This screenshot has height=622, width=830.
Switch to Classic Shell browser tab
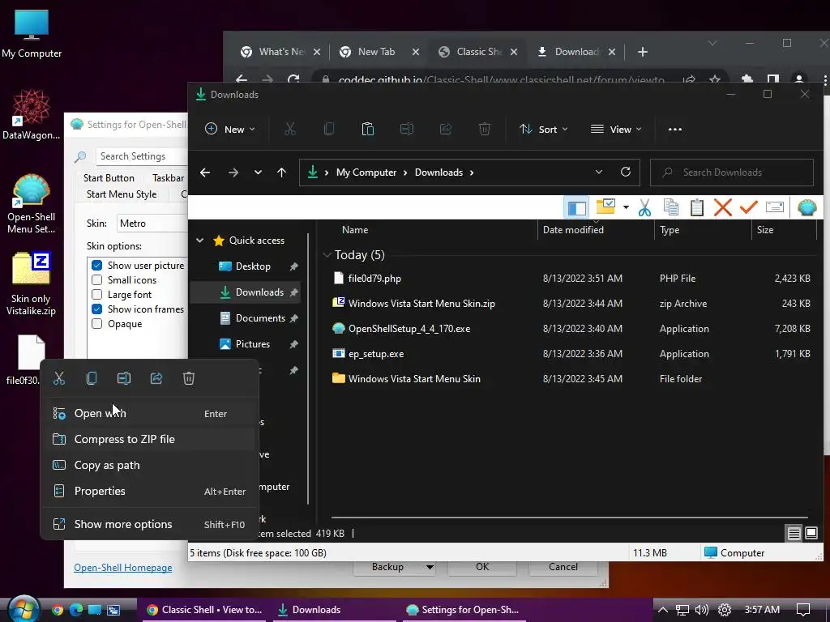tap(478, 52)
